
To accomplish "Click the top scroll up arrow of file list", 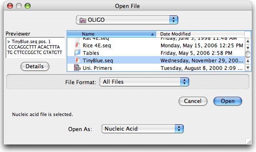I will (x=248, y=41).
